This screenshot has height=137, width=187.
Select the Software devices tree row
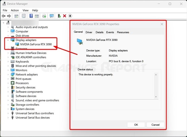[26, 96]
